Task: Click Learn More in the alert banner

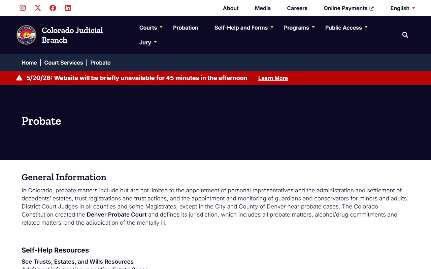Action: [273, 78]
